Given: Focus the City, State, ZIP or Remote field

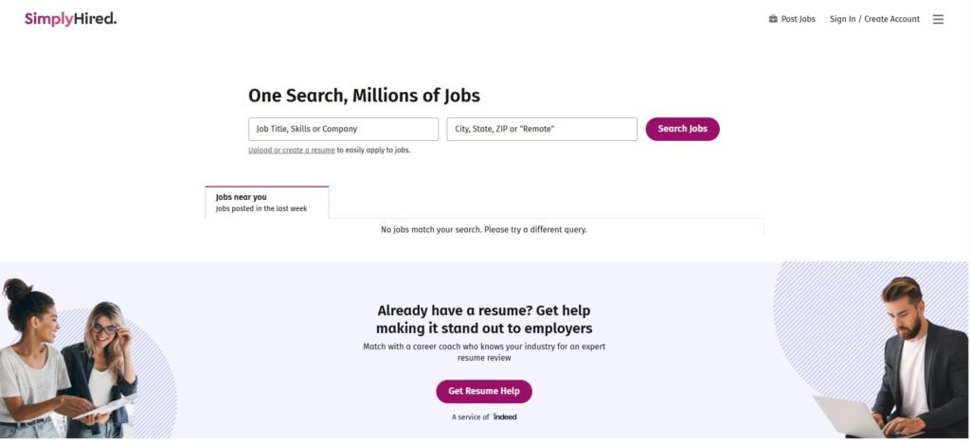Looking at the screenshot, I should point(542,130).
